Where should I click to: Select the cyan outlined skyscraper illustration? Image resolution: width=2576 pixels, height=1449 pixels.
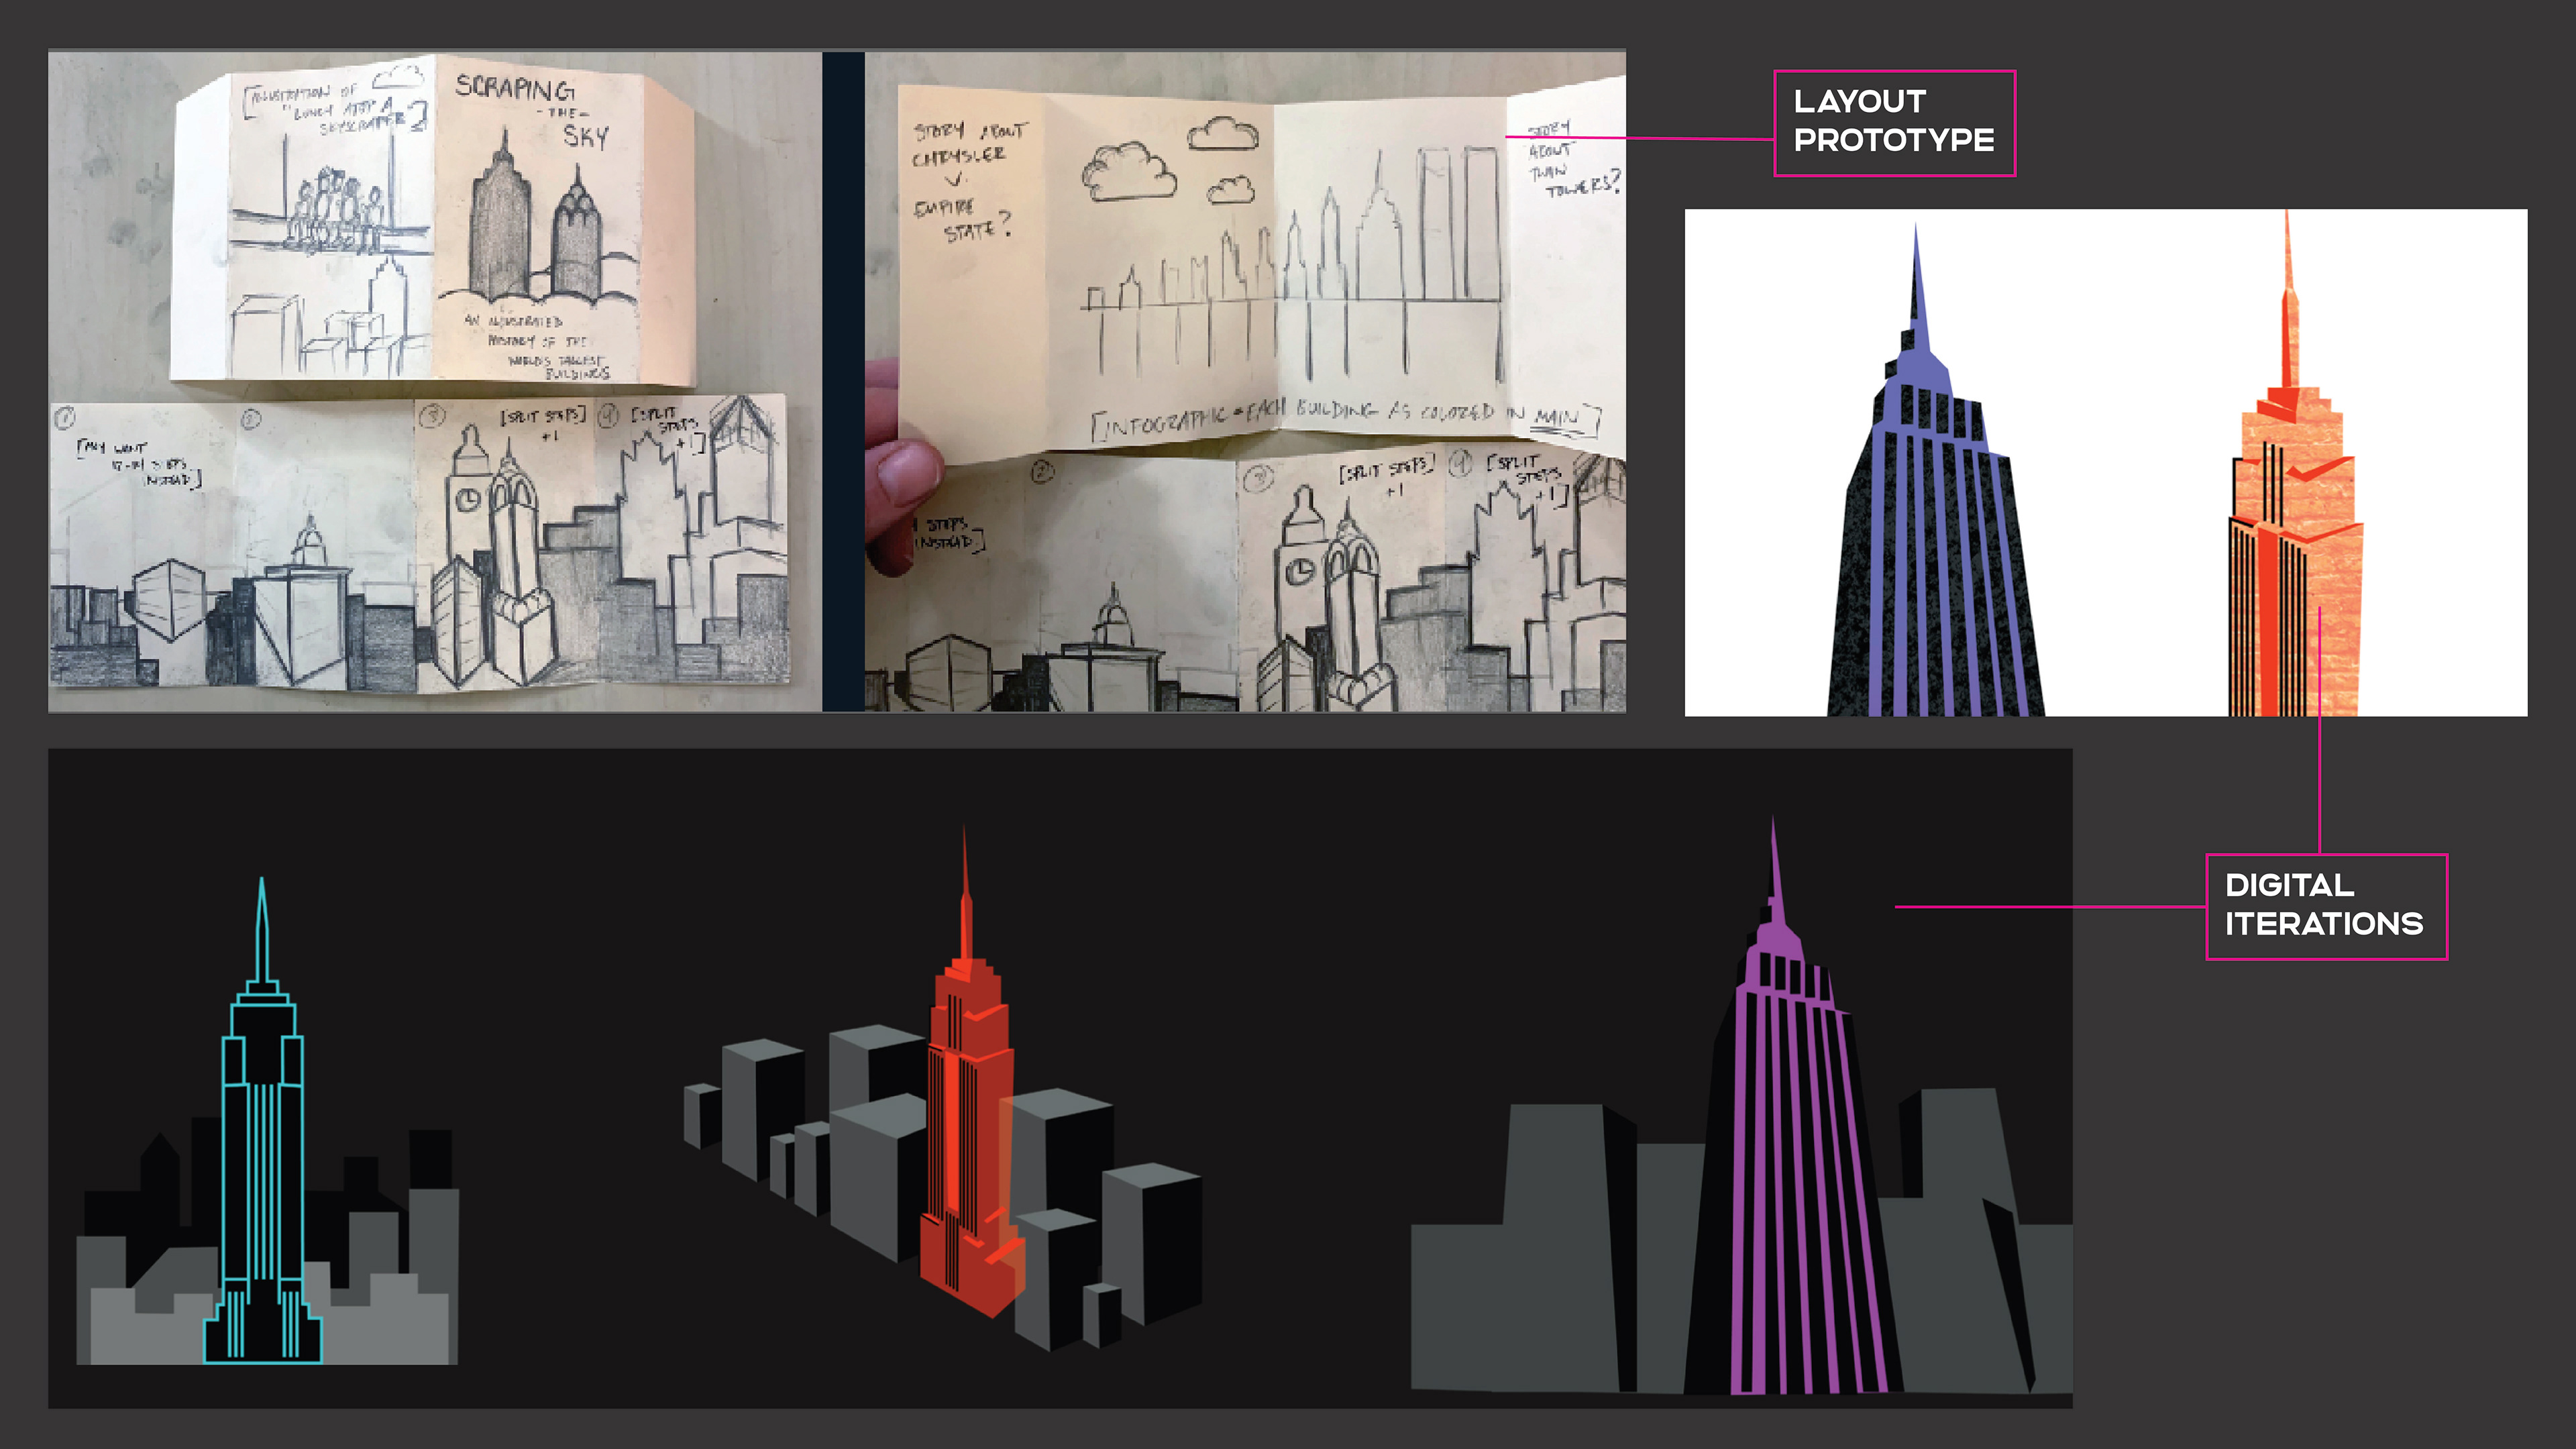click(263, 1121)
